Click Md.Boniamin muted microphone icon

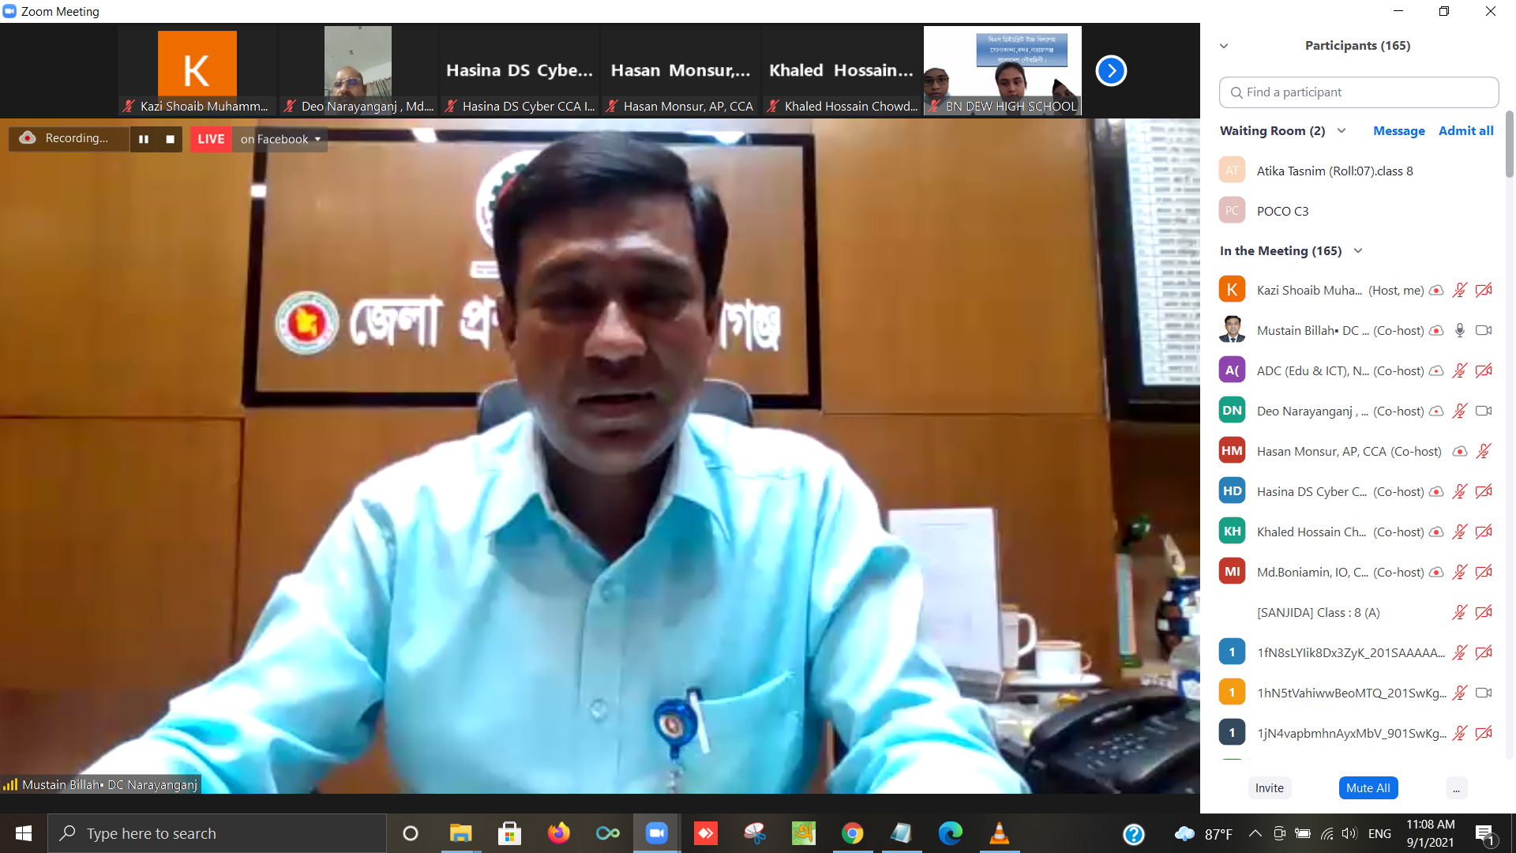click(1460, 573)
